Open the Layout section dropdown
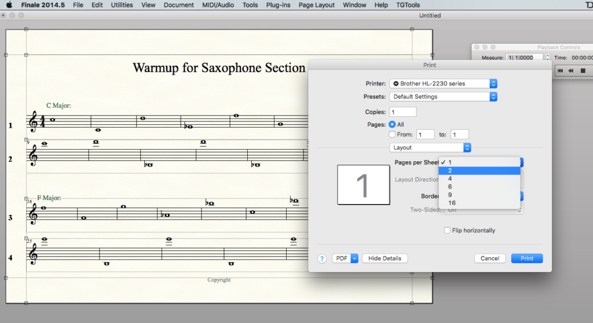 (430, 148)
